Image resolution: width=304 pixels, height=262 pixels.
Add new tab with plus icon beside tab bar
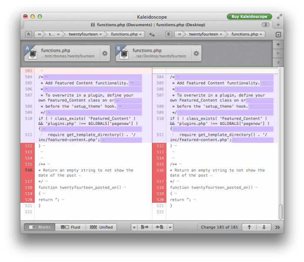pyautogui.click(x=278, y=25)
